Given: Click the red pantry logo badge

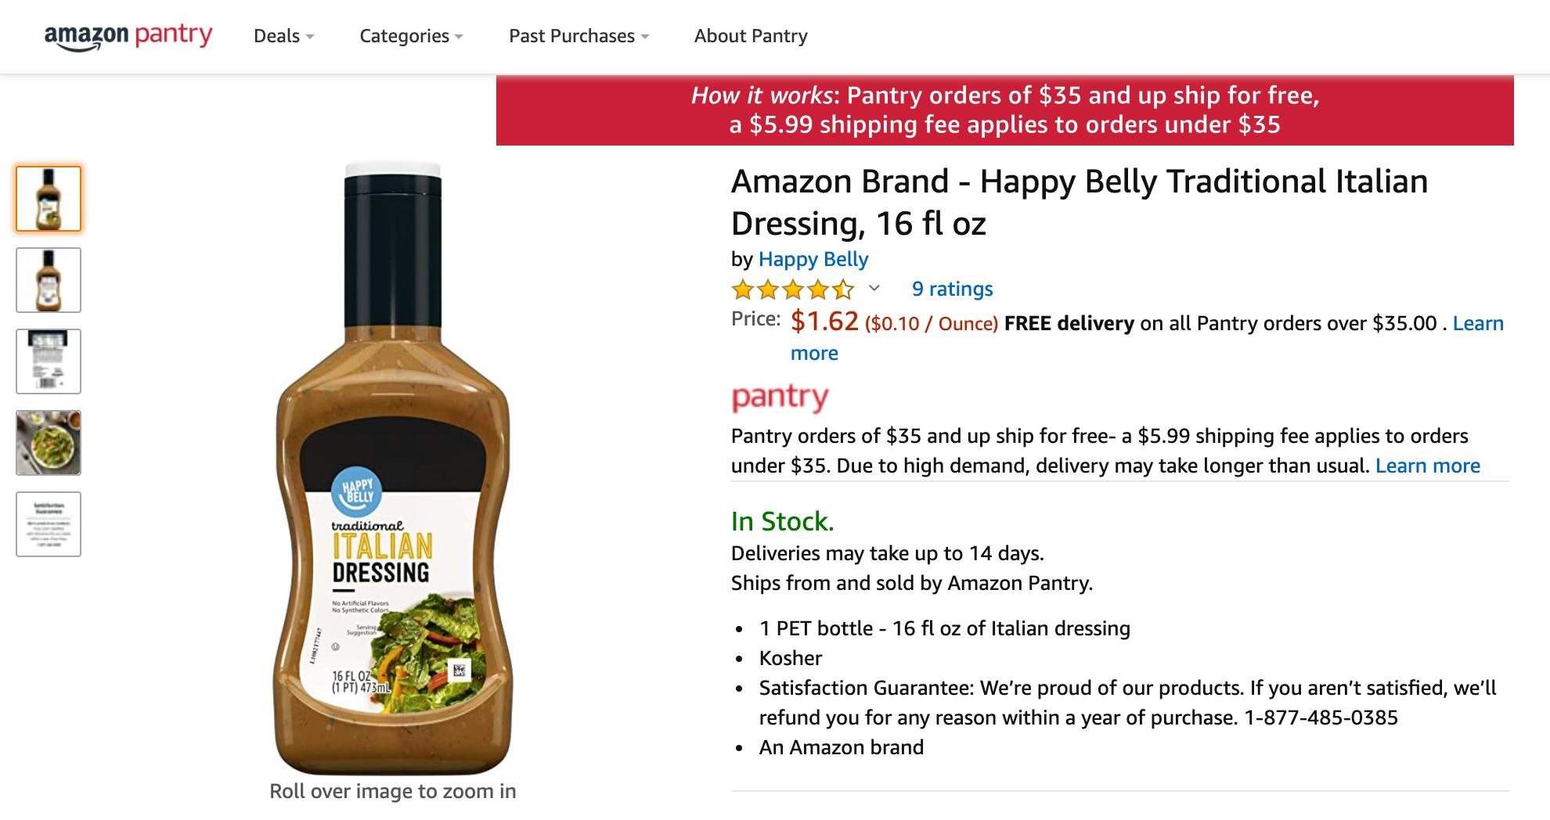Looking at the screenshot, I should pyautogui.click(x=780, y=397).
